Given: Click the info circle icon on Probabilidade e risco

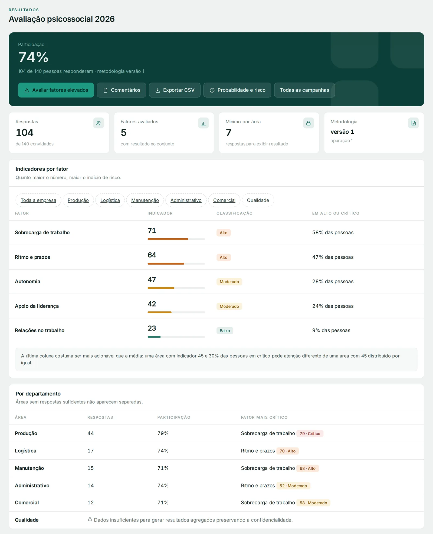Looking at the screenshot, I should click(212, 90).
